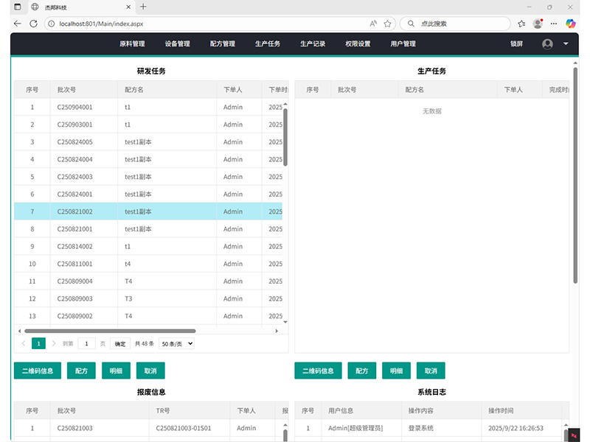Viewport: 590px width, 442px height.
Task: Click the horizontal scrollbar of 研发任务 table
Action: coord(111,331)
